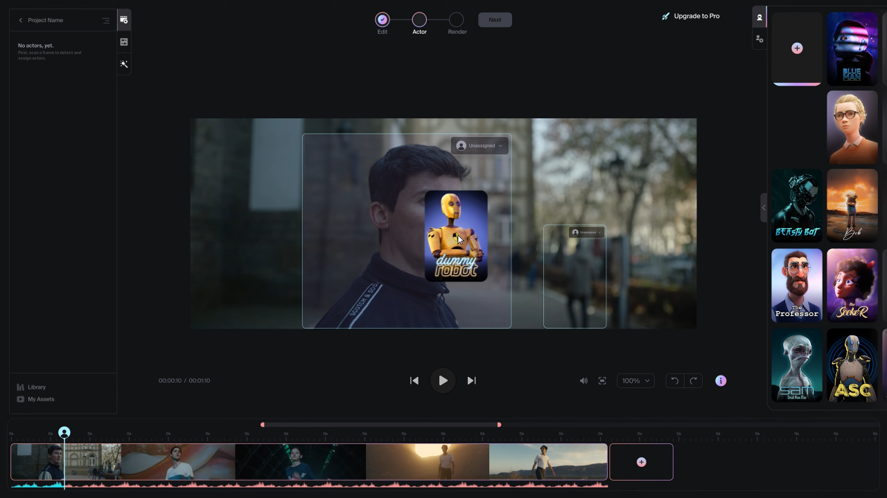Go back to the Edit step

pos(383,19)
